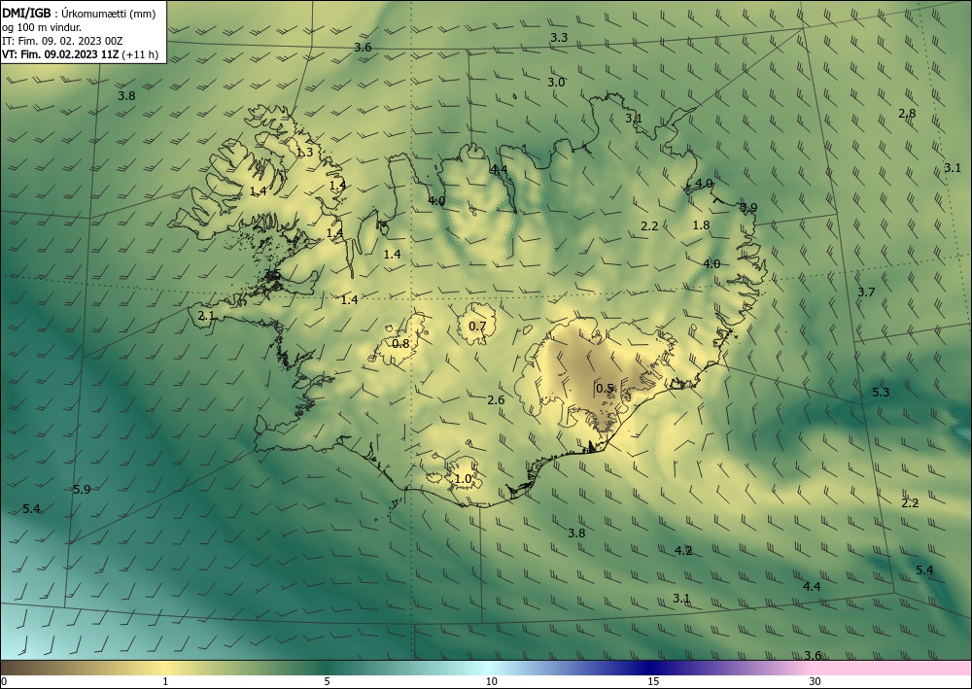The height and width of the screenshot is (689, 972).
Task: Select the map value 5.9
Action: 82,490
